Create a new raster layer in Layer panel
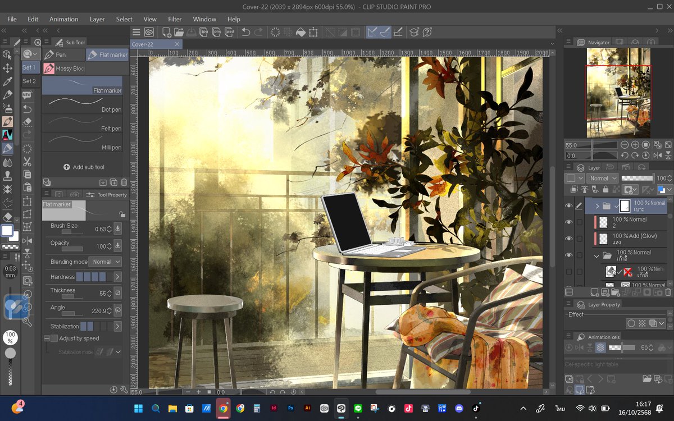674x421 pixels. coord(594,292)
